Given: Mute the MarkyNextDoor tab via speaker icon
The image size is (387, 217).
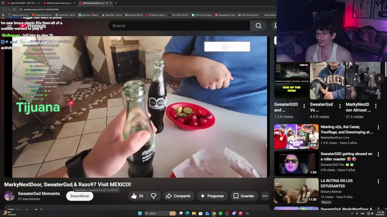Looking at the screenshot, I should [x=107, y=3].
